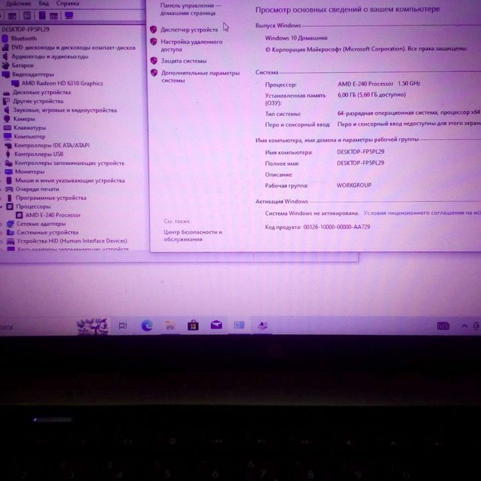This screenshot has width=481, height=481.
Task: Open File Explorer from the taskbar
Action: click(x=170, y=325)
